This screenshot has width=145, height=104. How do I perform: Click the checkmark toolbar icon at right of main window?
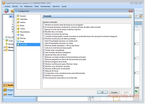click(136, 16)
